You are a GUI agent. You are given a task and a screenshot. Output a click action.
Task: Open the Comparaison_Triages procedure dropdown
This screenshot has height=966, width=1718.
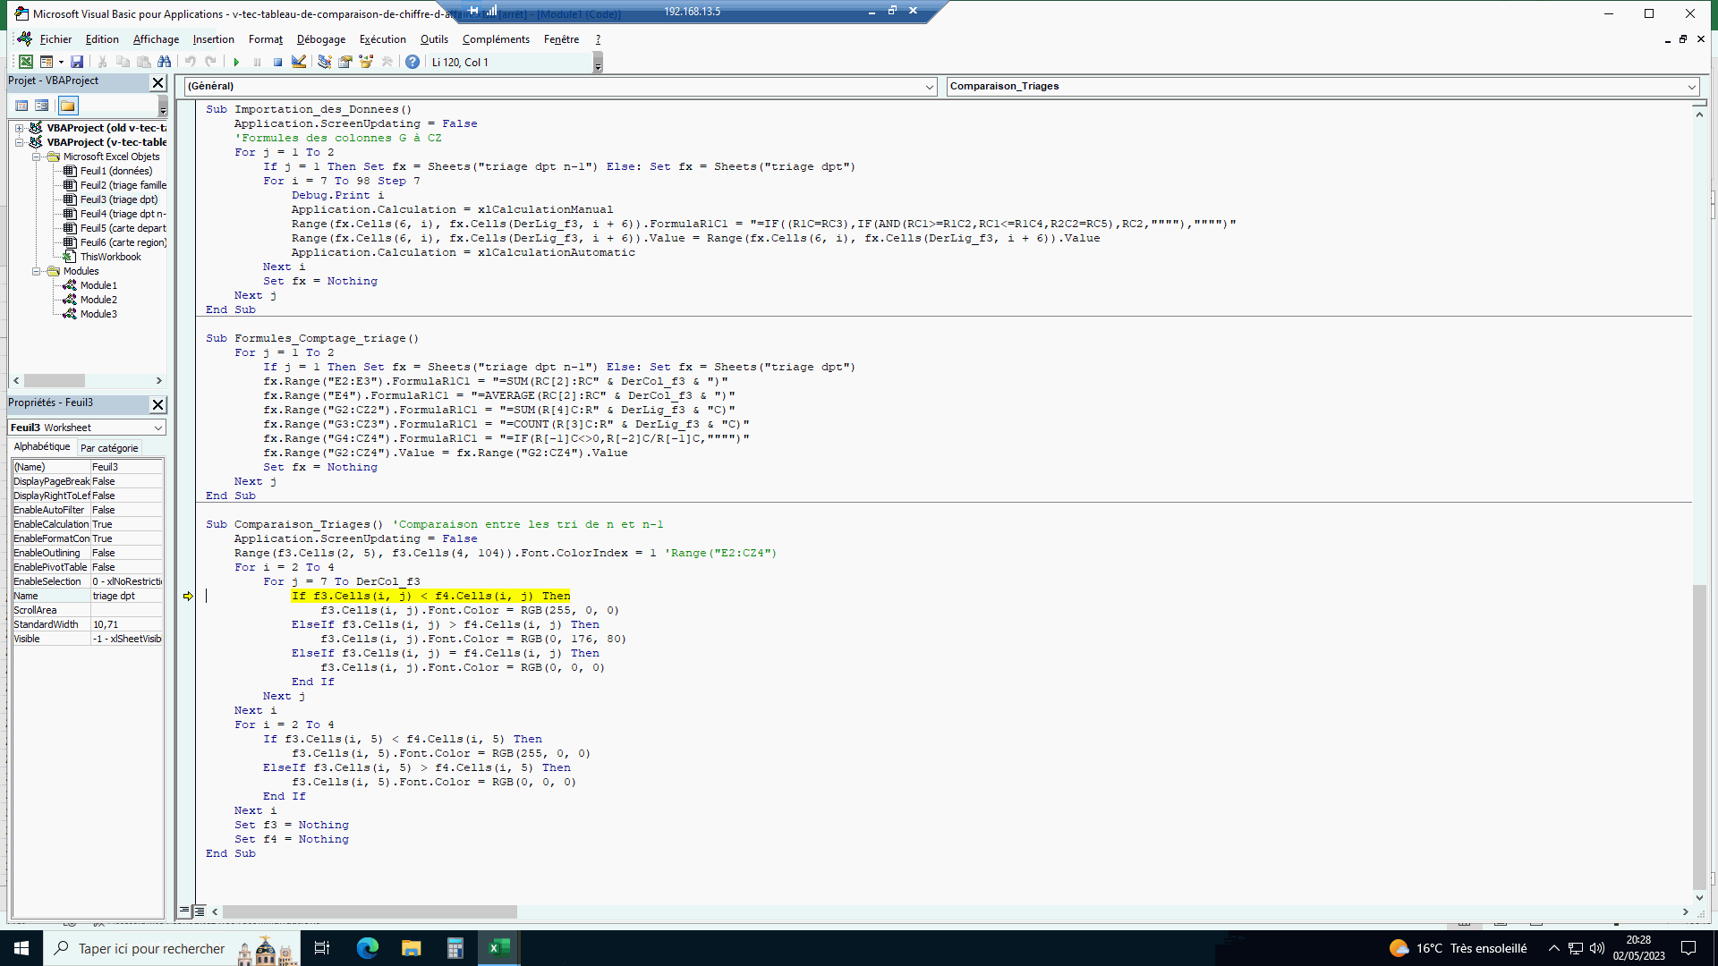point(1691,87)
